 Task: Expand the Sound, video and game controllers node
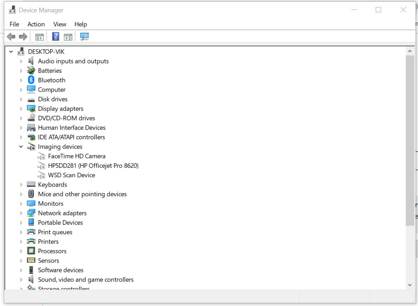click(x=21, y=280)
